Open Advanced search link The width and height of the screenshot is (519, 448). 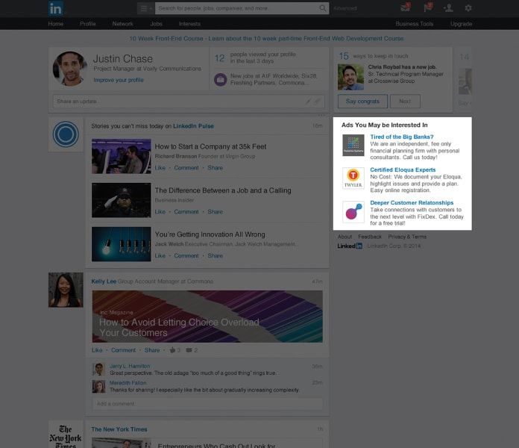tap(345, 8)
